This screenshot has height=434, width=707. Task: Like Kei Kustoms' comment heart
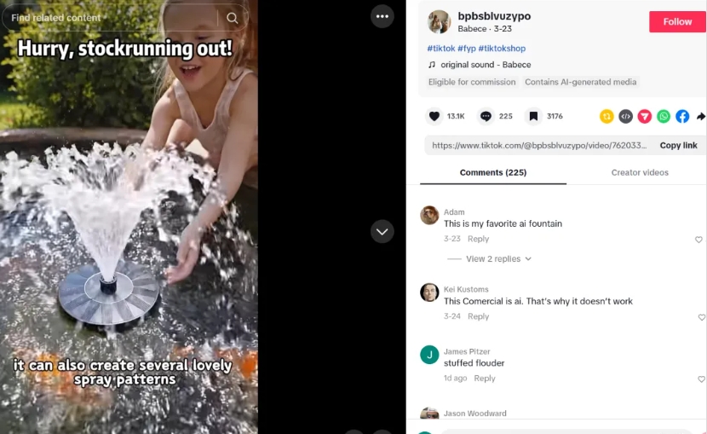[702, 317]
